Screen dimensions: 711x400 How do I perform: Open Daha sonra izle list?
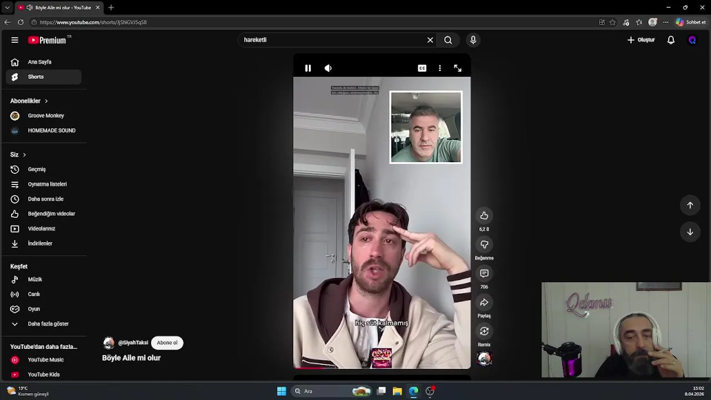point(43,199)
